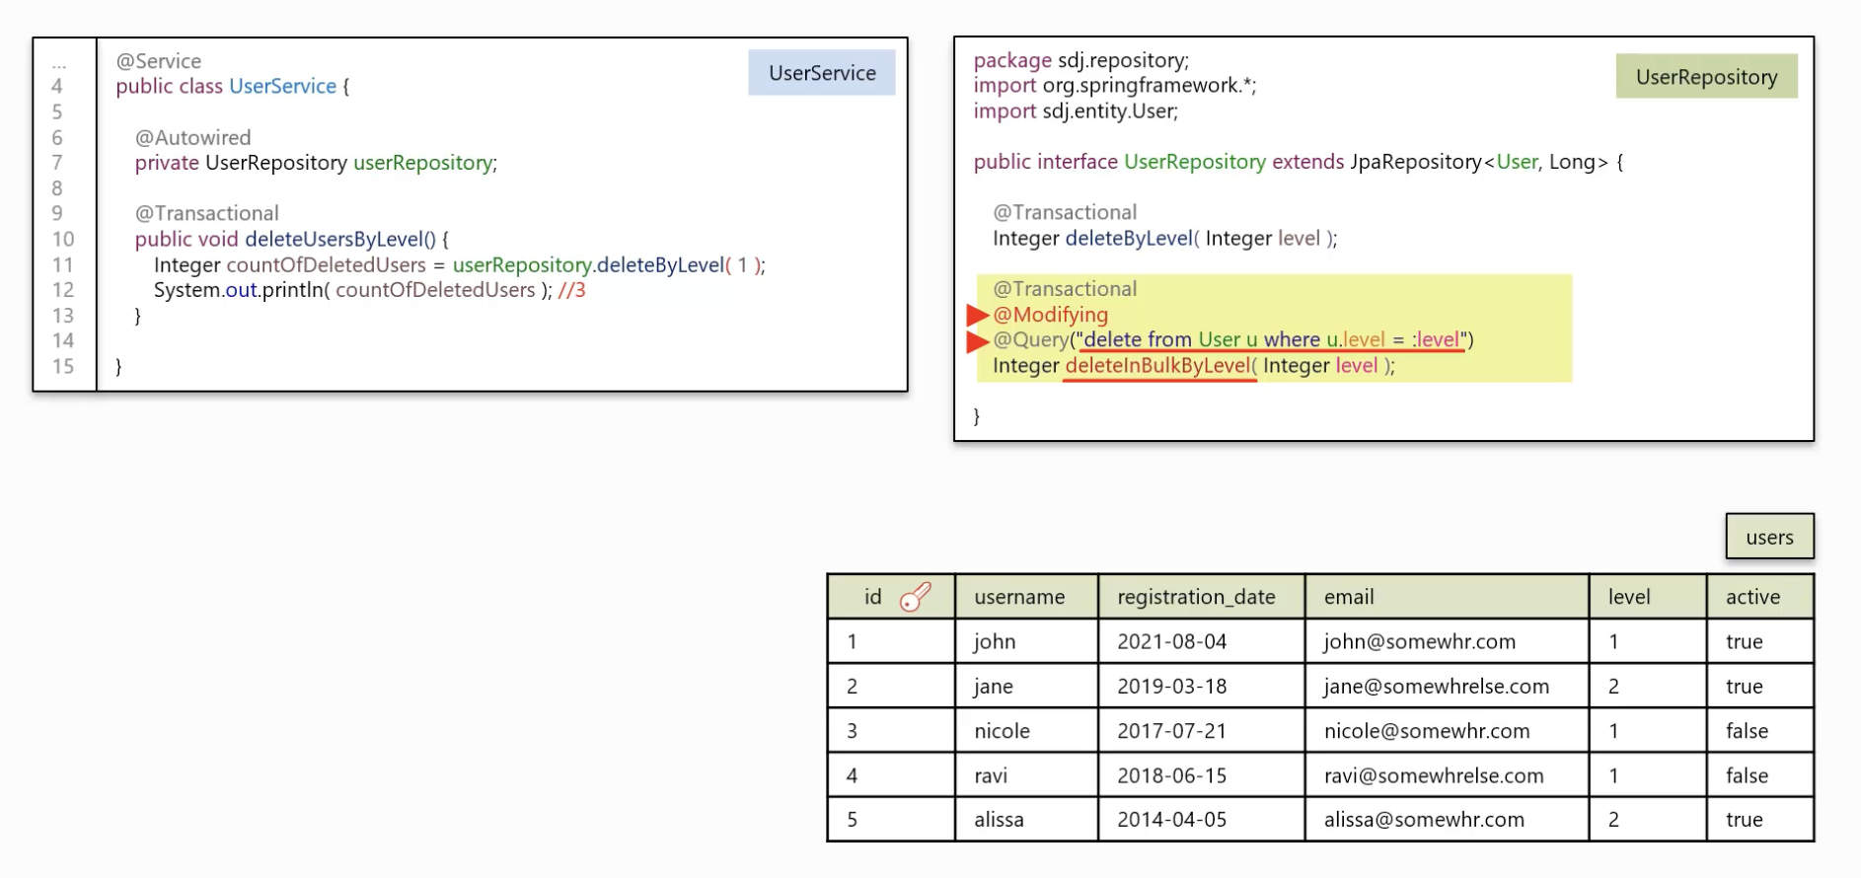Viewport: 1861px width, 878px height.
Task: Click active cell in john row
Action: pyautogui.click(x=1760, y=641)
